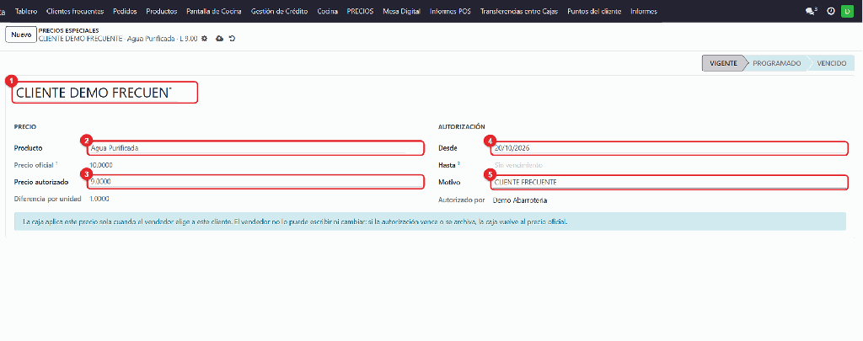The height and width of the screenshot is (341, 863).
Task: Open the Pedidos menu
Action: click(125, 11)
